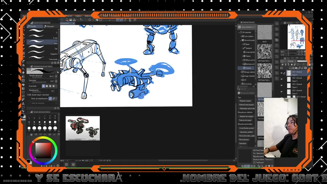
Task: Select the Gradient tool in toolbar
Action: pyautogui.click(x=23, y=88)
